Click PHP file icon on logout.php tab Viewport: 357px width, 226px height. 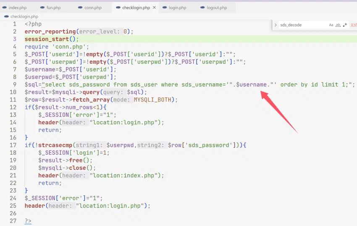click(202, 8)
